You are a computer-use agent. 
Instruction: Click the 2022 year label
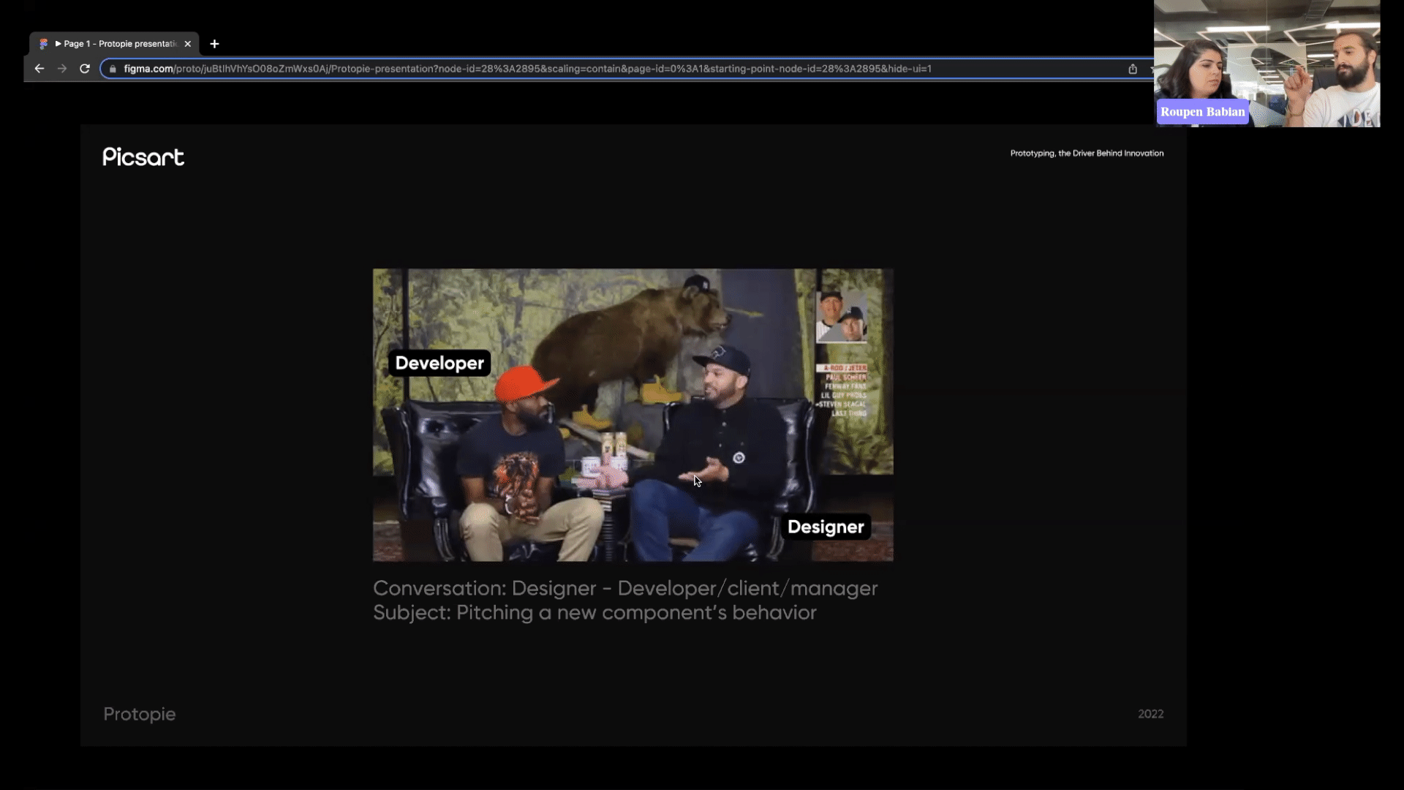tap(1150, 714)
